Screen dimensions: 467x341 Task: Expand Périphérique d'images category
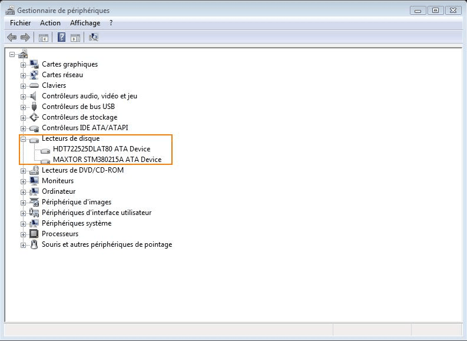(x=23, y=203)
